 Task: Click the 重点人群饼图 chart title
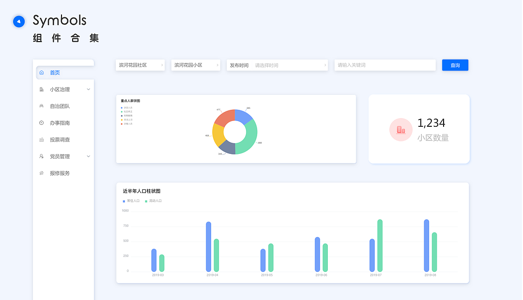(x=130, y=101)
